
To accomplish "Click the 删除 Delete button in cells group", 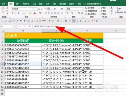I will coord(104,11).
